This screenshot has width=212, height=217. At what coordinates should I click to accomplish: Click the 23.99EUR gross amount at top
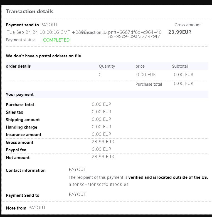(180, 32)
